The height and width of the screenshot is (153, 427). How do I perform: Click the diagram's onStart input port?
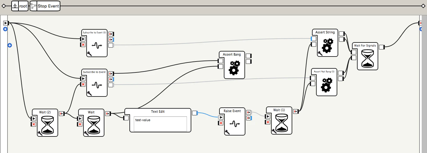pos(6,23)
